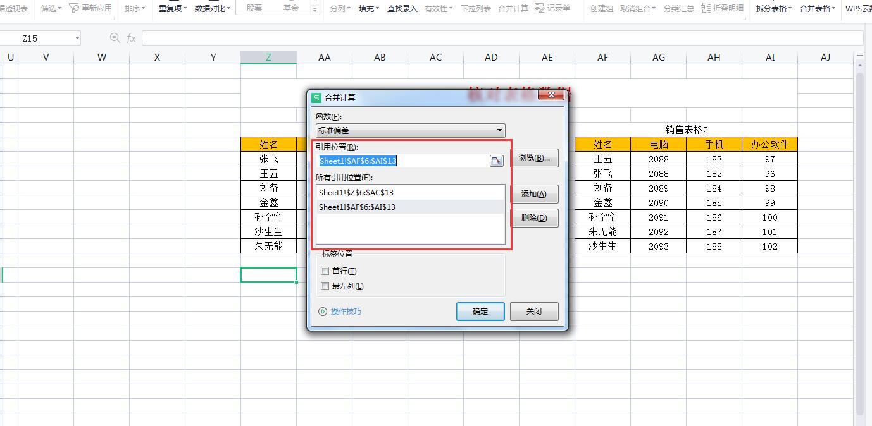The image size is (872, 426).
Task: Select list entry Sheet1!$Z$6:$AC$13
Action: [x=410, y=192]
